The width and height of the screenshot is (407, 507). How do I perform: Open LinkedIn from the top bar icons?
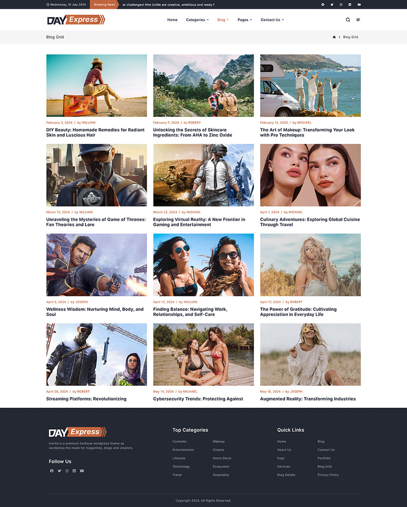click(x=350, y=5)
